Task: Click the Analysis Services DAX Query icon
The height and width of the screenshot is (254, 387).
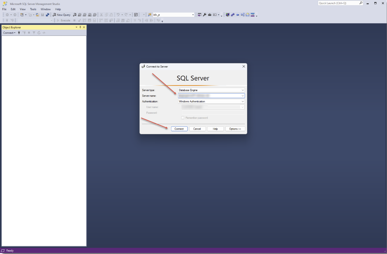Action: pos(95,15)
